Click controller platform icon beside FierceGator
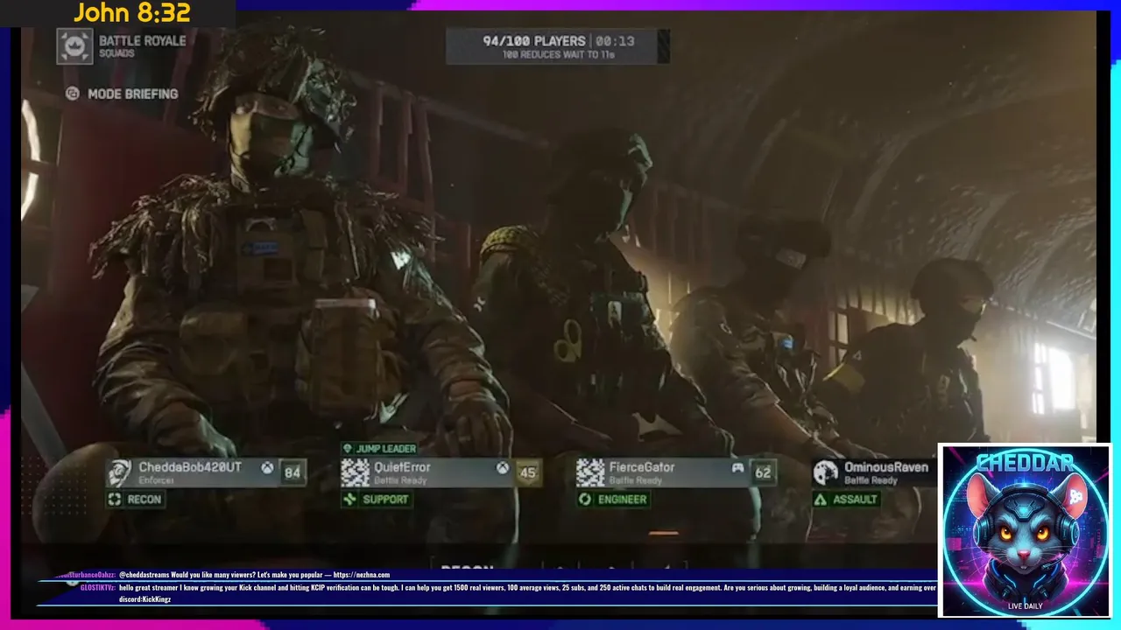 click(x=737, y=468)
